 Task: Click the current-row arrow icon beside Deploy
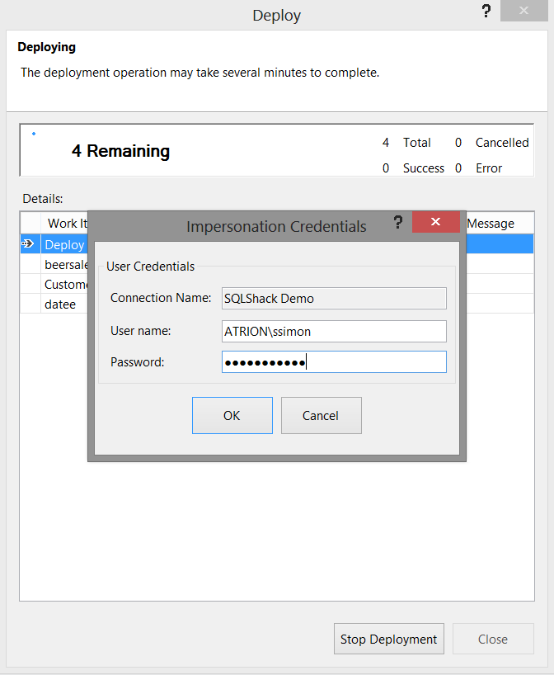[28, 243]
